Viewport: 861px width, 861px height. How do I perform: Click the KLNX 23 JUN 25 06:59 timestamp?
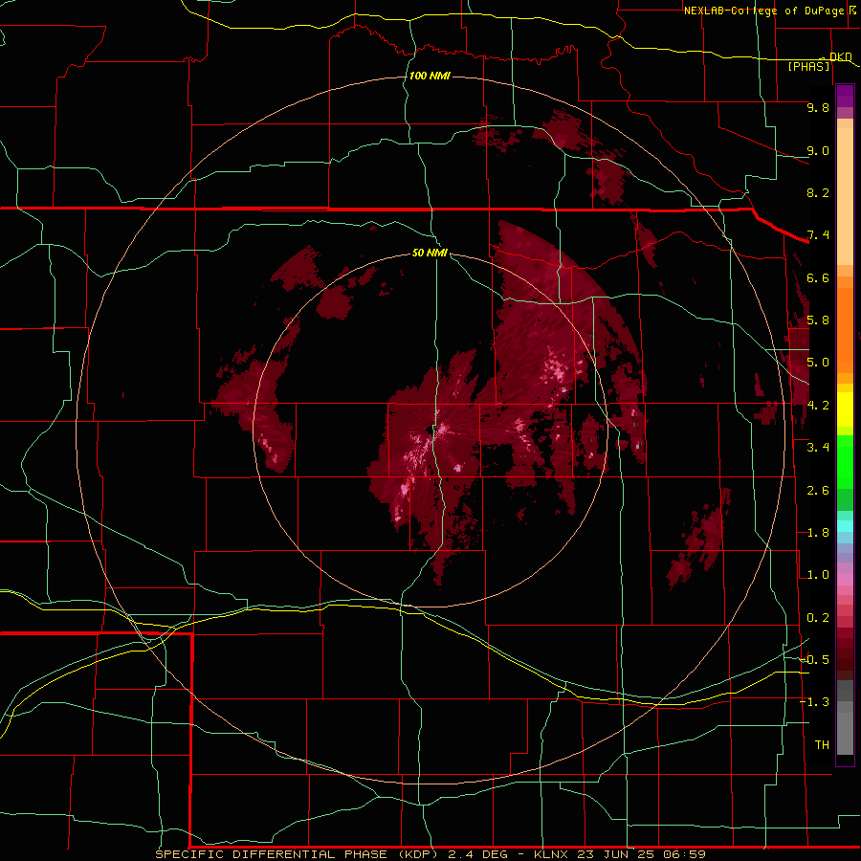point(619,854)
